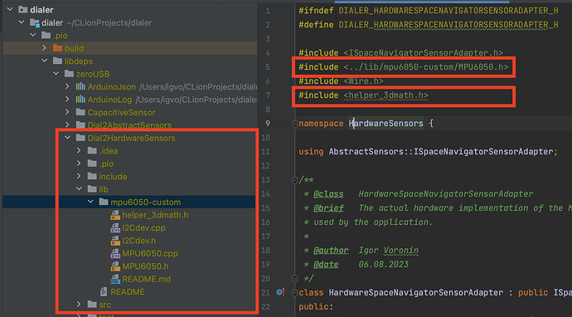Click the I2Cdev.h header file icon

click(x=115, y=241)
